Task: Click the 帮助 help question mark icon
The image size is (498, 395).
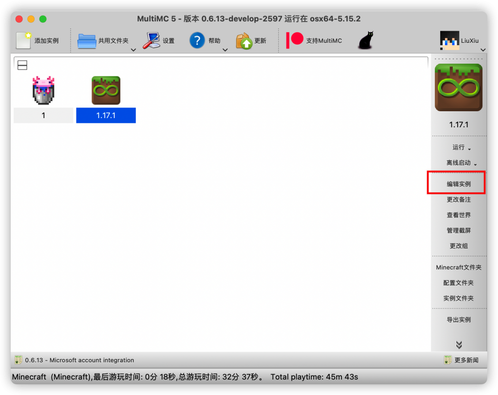Action: [x=197, y=41]
